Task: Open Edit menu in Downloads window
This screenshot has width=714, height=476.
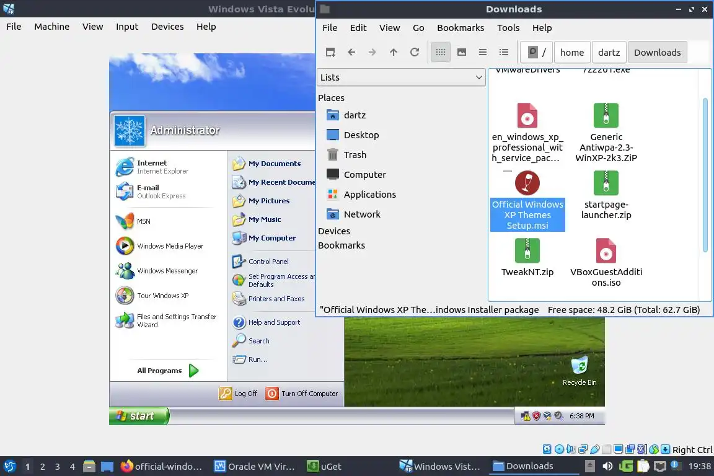Action: click(x=358, y=28)
